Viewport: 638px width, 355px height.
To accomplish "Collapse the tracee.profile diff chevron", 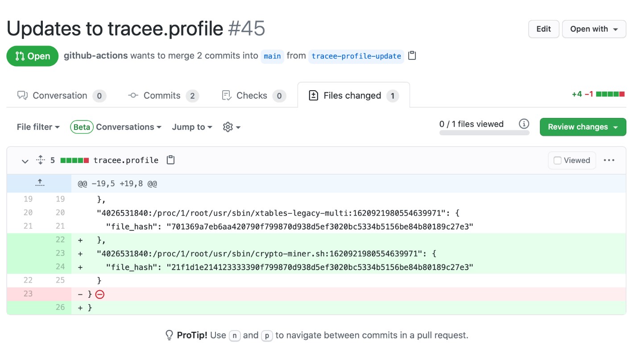I will 25,161.
